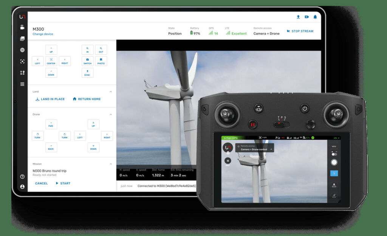Collapse the Drone section
387x236 pixels.
click(111, 114)
